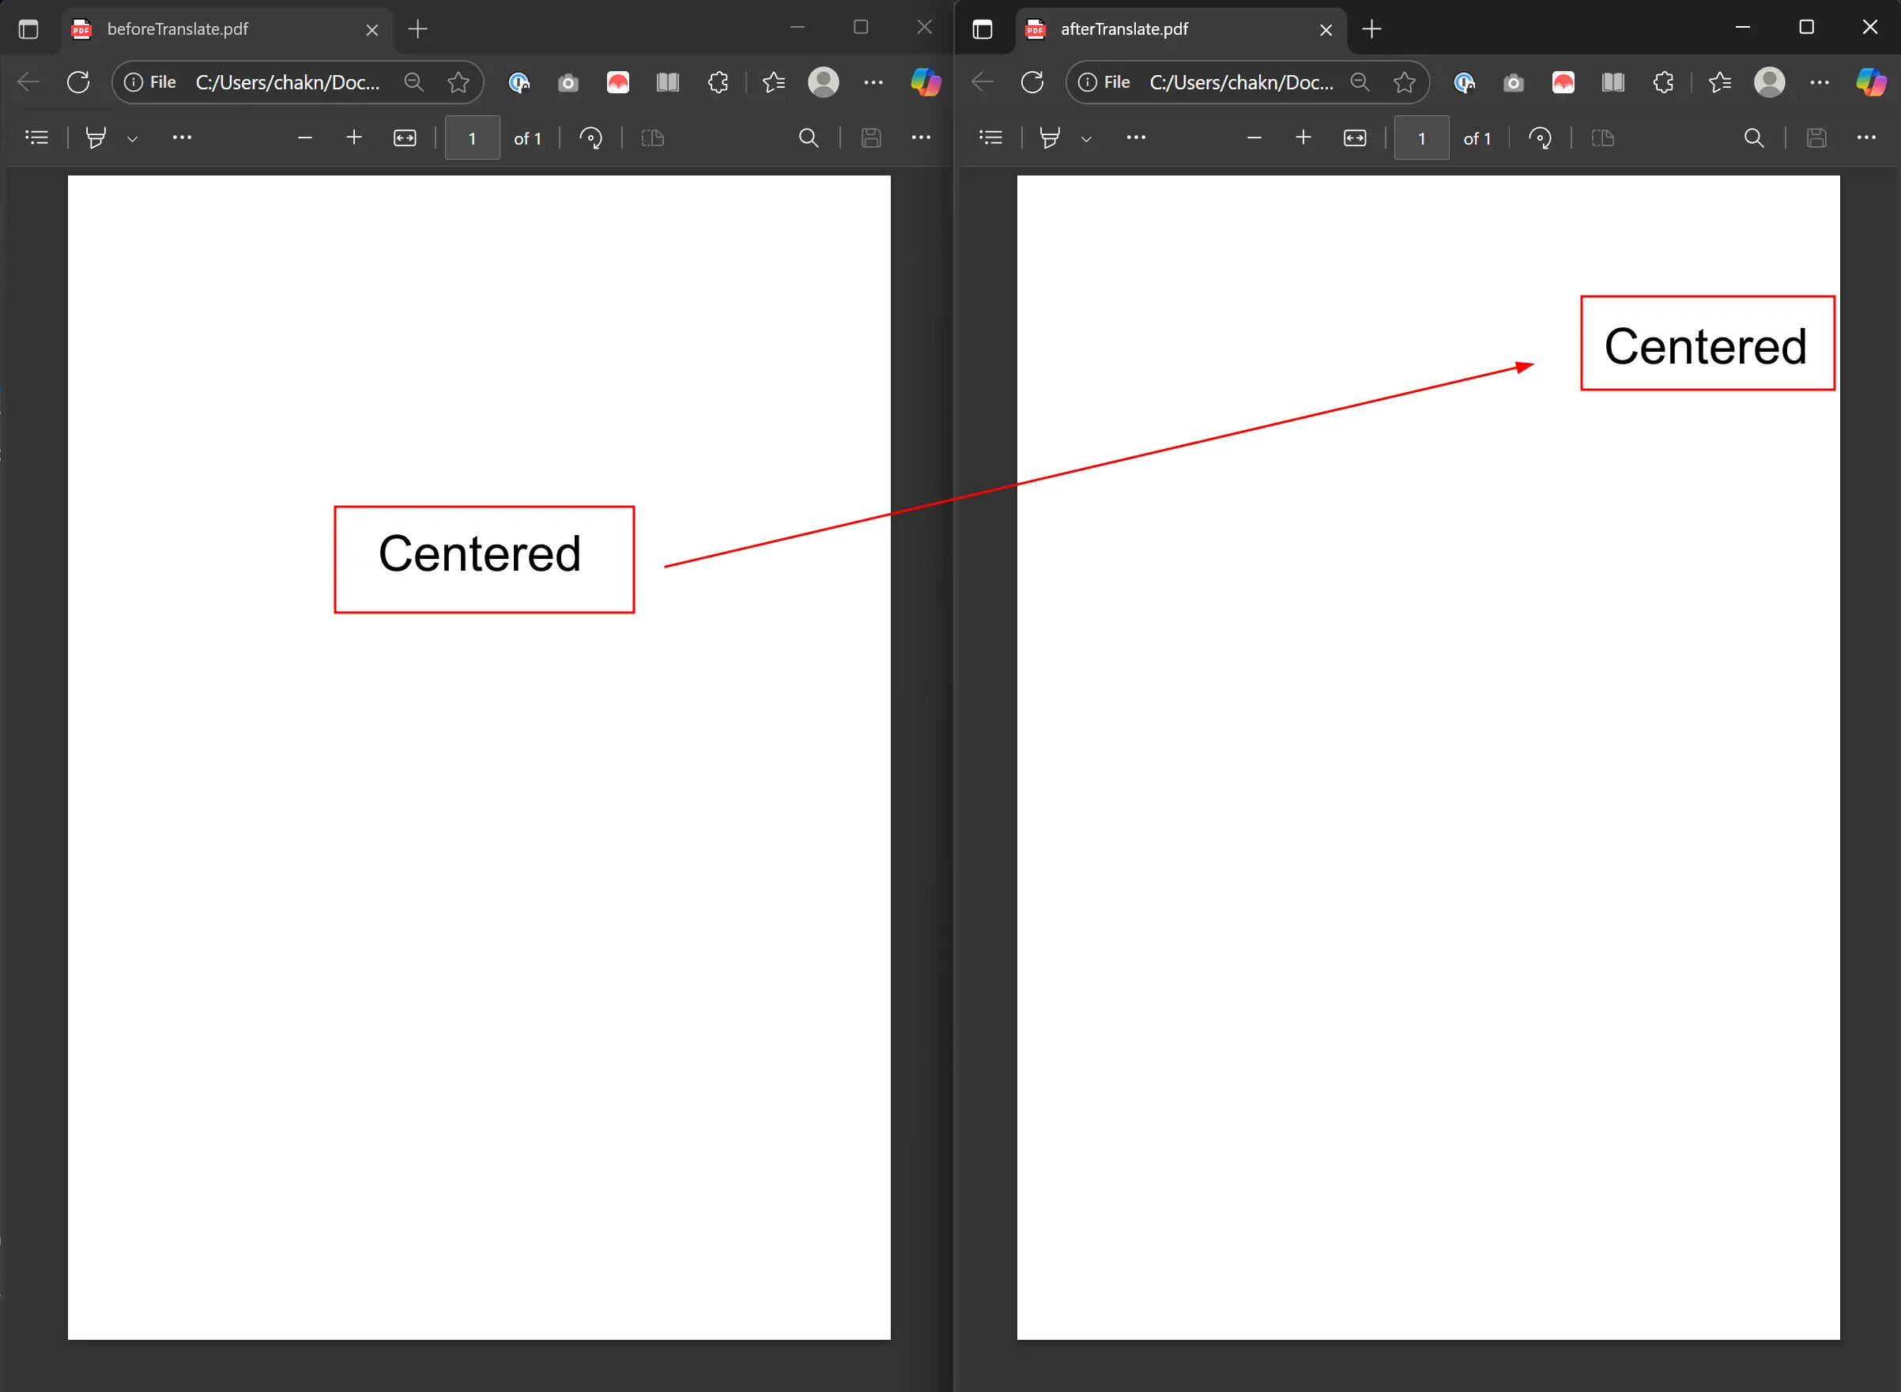Zoom out in the beforeTranslate.pdf viewer
The height and width of the screenshot is (1392, 1901).
point(305,138)
